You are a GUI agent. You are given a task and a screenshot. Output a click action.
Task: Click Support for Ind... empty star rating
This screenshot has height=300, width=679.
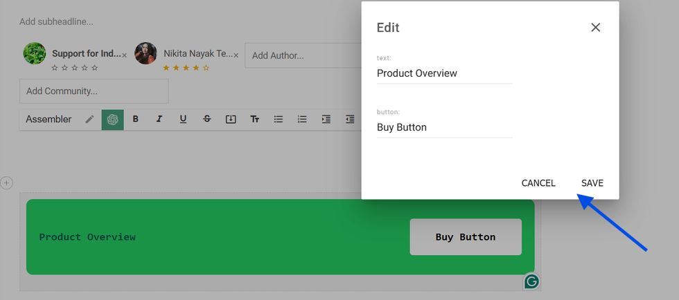[x=75, y=68]
